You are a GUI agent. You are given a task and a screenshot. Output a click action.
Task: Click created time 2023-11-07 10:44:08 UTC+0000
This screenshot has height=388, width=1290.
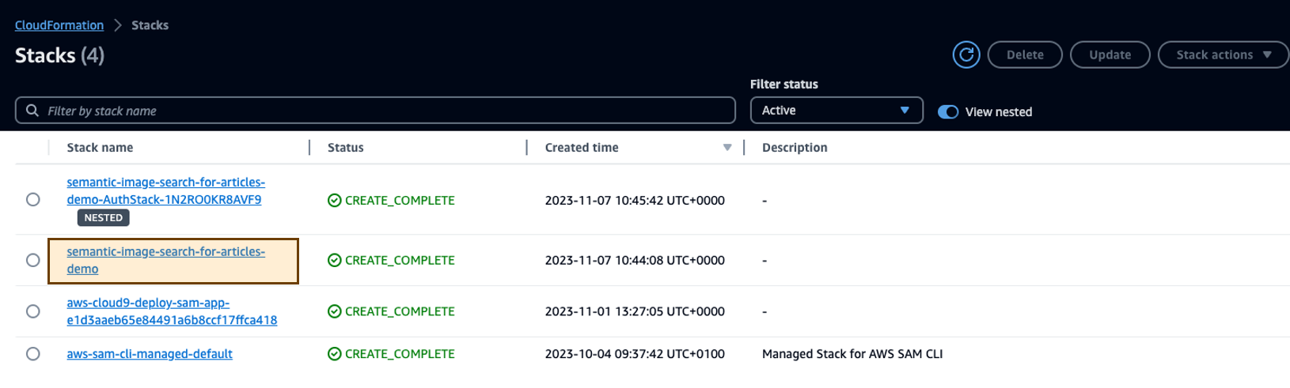[x=635, y=260]
